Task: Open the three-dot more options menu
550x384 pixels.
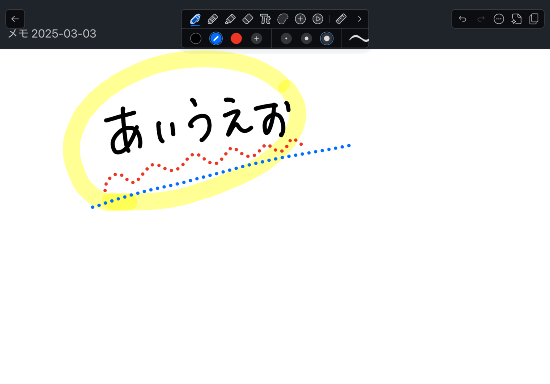Action: (x=499, y=19)
